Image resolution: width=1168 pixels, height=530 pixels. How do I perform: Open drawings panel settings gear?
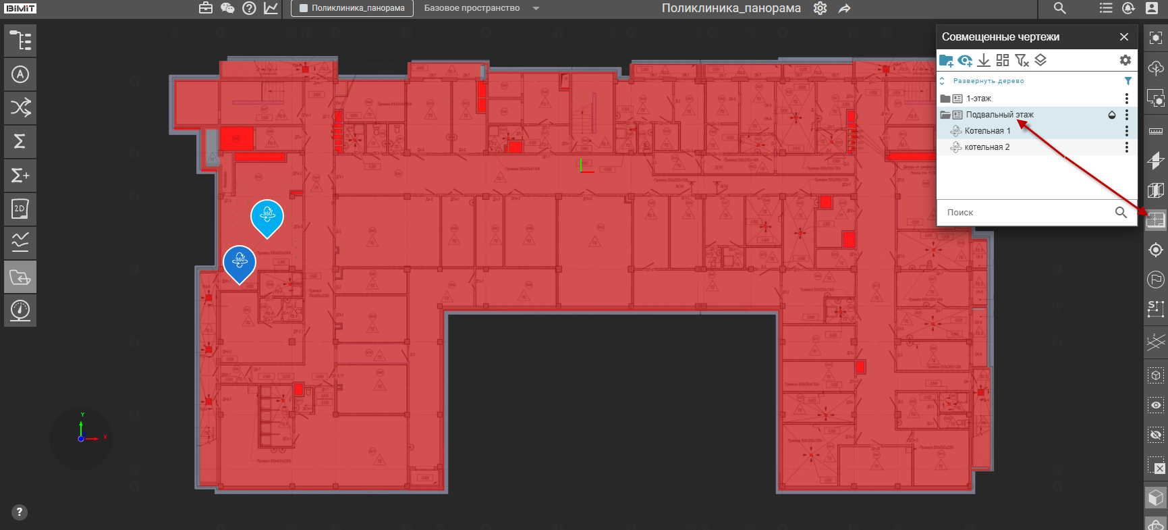tap(1125, 60)
